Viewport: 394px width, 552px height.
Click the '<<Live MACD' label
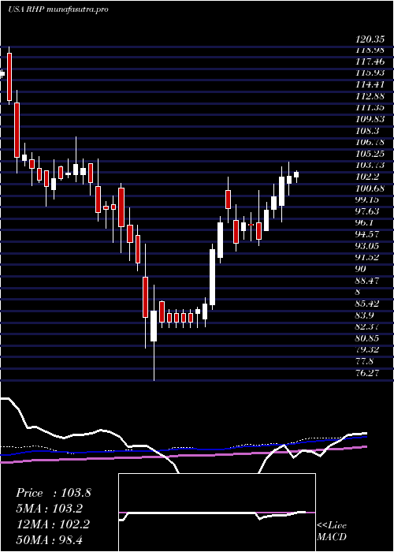(x=332, y=531)
